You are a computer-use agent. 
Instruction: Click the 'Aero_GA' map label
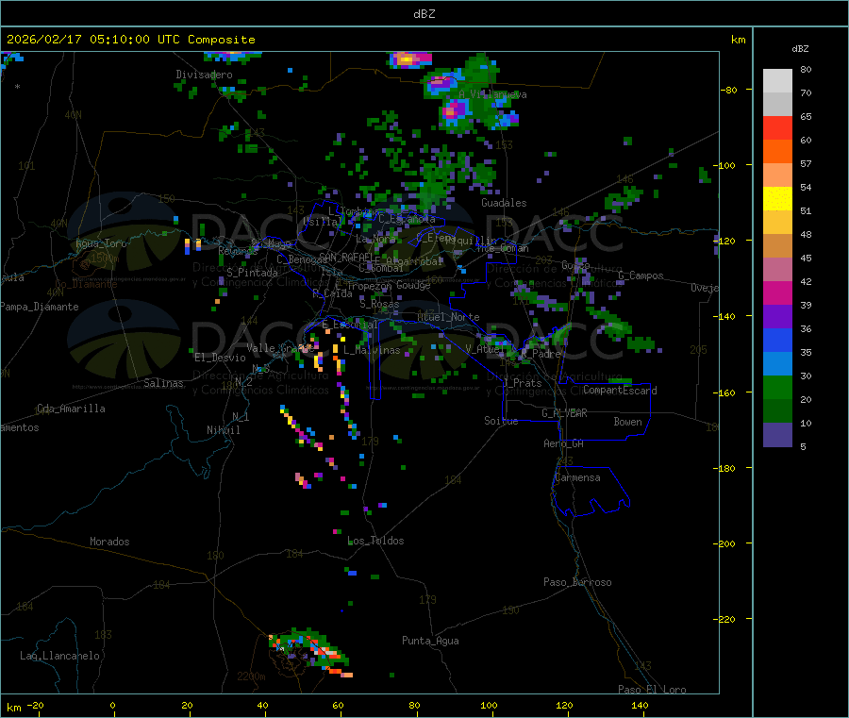click(564, 443)
